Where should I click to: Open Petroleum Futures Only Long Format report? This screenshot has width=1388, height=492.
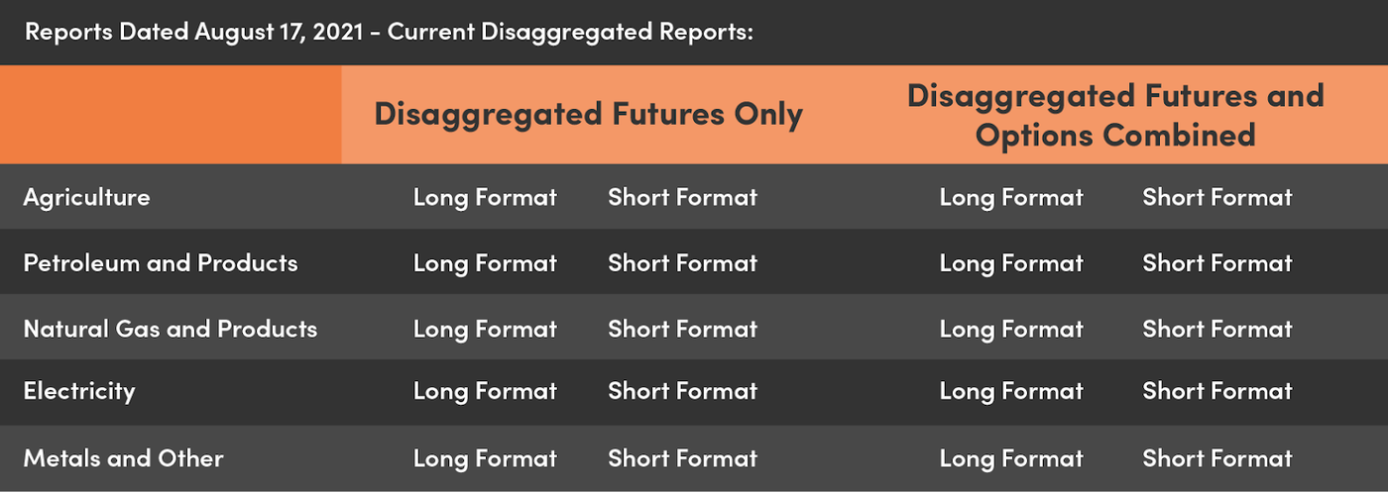(x=485, y=263)
